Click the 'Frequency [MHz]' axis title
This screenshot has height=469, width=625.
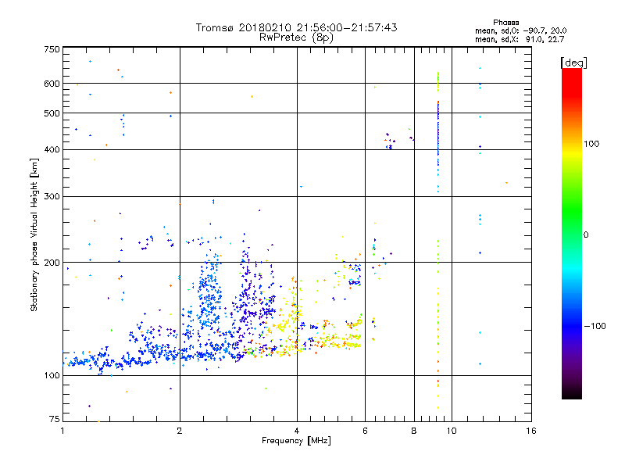point(296,441)
